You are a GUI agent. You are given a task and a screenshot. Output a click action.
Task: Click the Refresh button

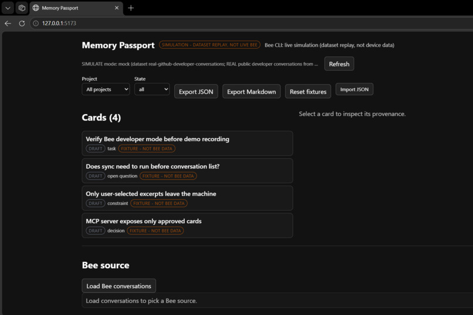click(339, 64)
